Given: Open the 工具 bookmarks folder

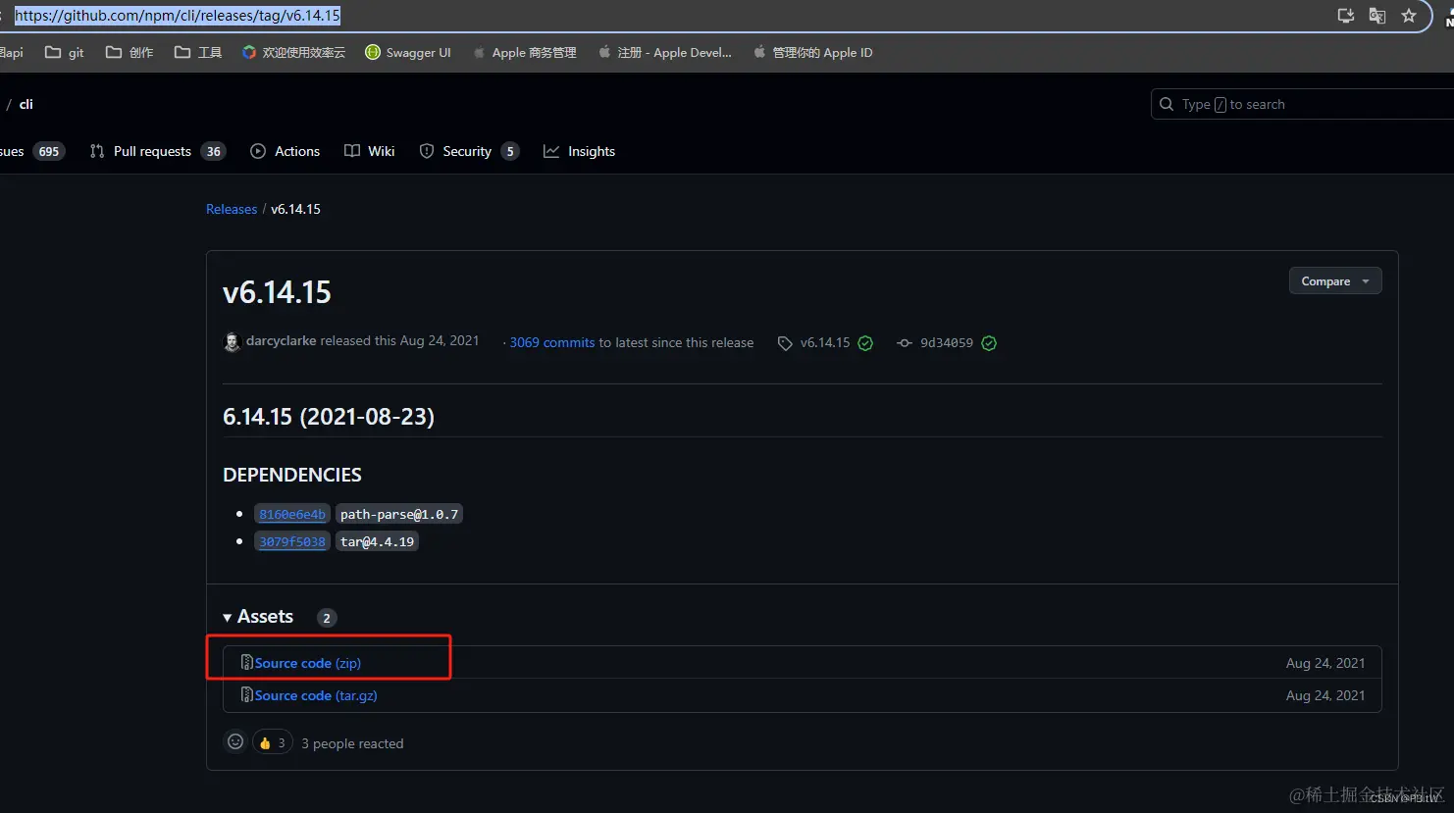Looking at the screenshot, I should coord(198,53).
